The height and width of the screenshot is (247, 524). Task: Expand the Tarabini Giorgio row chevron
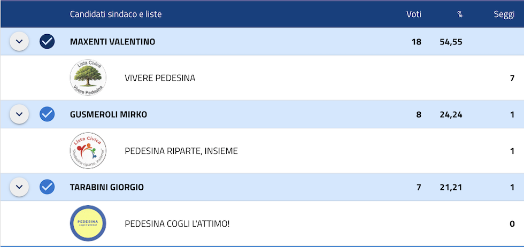(x=19, y=187)
